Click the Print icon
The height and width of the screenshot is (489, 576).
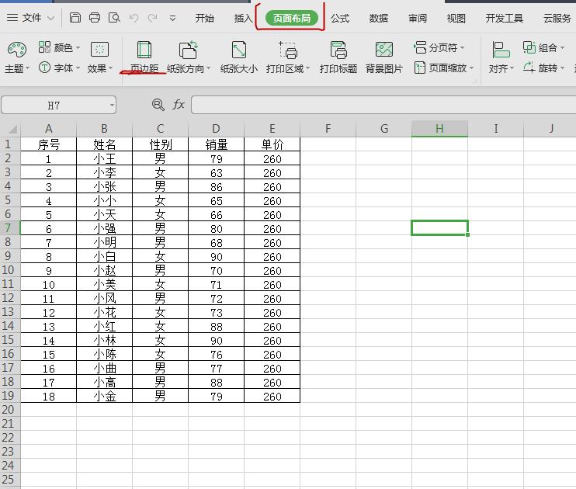tap(95, 18)
